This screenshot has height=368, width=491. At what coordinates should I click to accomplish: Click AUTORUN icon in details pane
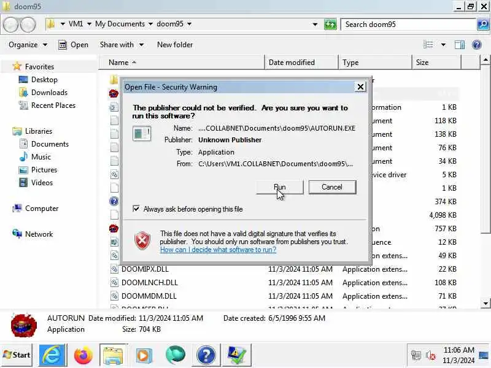tap(24, 324)
